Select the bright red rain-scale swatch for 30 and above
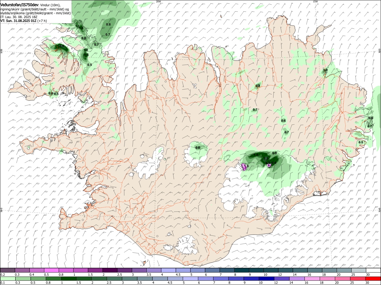The height and width of the screenshot is (285, 381). 373,279
